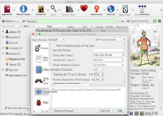Image resolution: width=163 pixels, height=116 pixels.
Task: Click the bottom-right bookmark layout icon
Action: pos(131,114)
